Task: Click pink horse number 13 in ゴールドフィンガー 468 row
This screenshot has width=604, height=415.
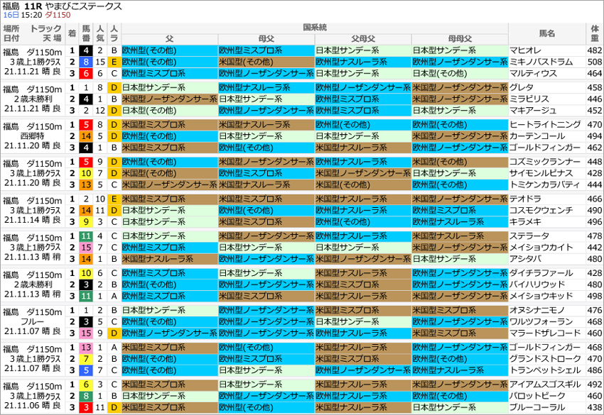Action: click(x=86, y=348)
